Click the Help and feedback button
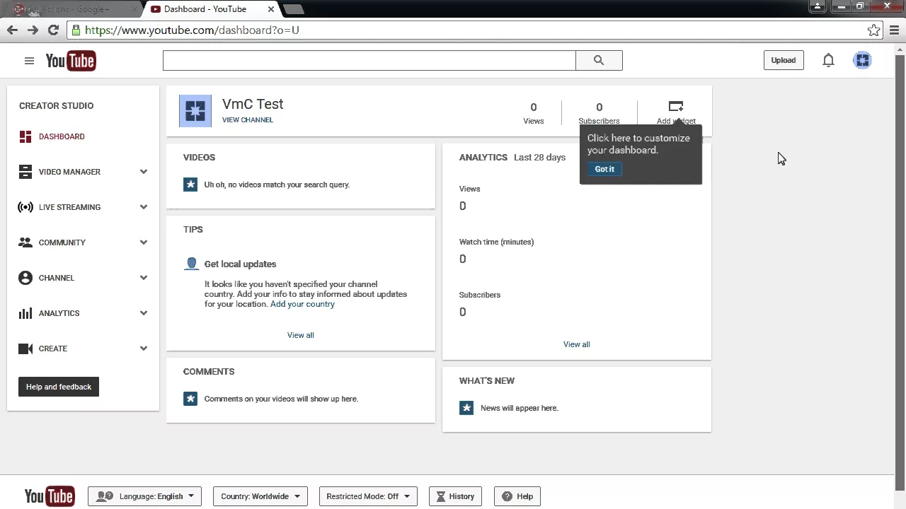The height and width of the screenshot is (509, 906). (59, 387)
